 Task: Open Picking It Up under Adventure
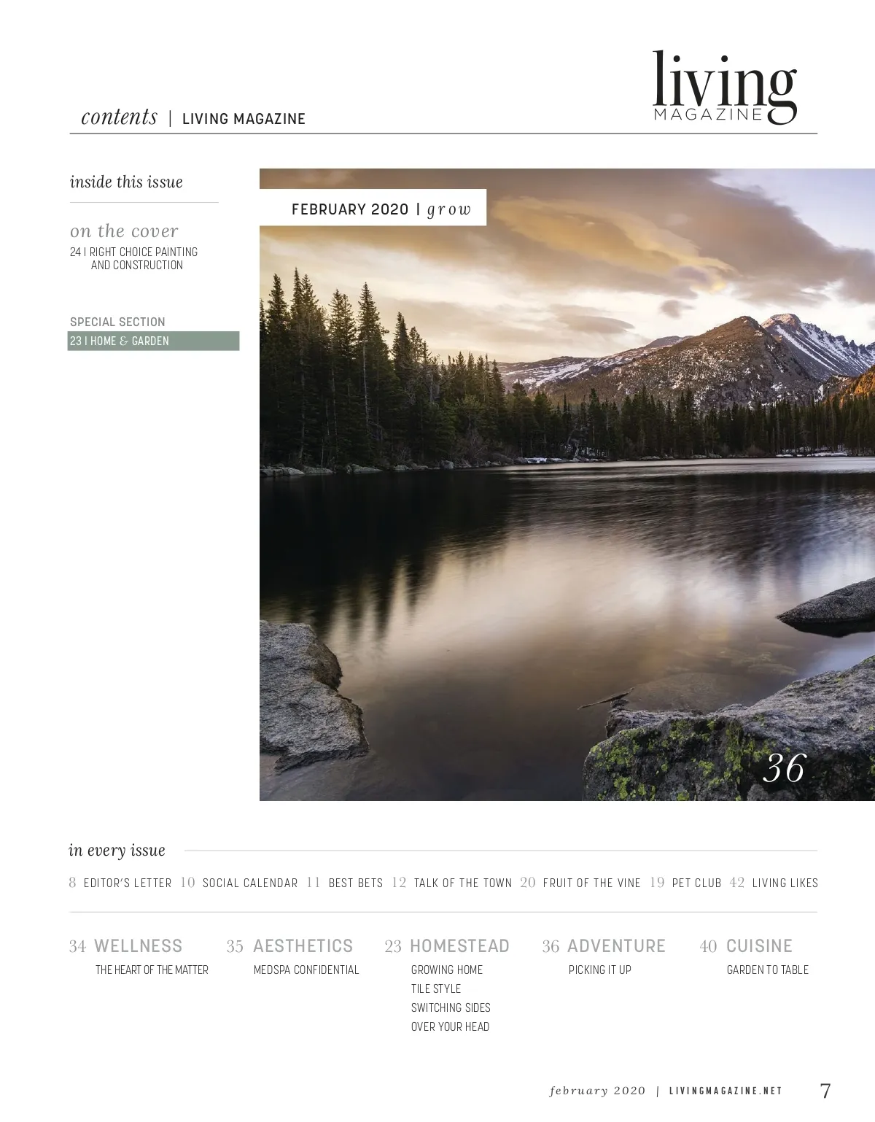tap(600, 970)
